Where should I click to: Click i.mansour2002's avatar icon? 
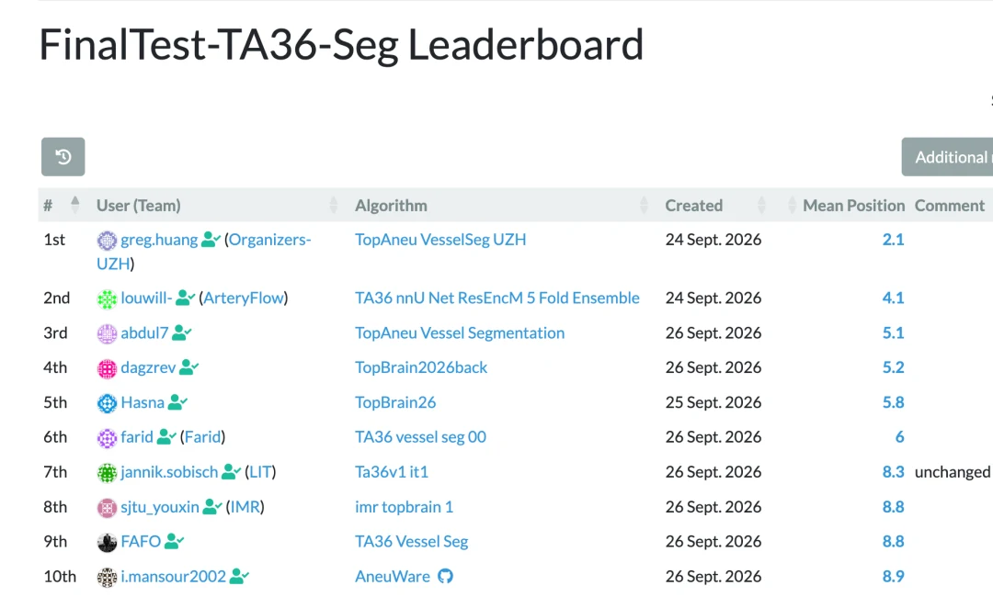[x=107, y=577]
